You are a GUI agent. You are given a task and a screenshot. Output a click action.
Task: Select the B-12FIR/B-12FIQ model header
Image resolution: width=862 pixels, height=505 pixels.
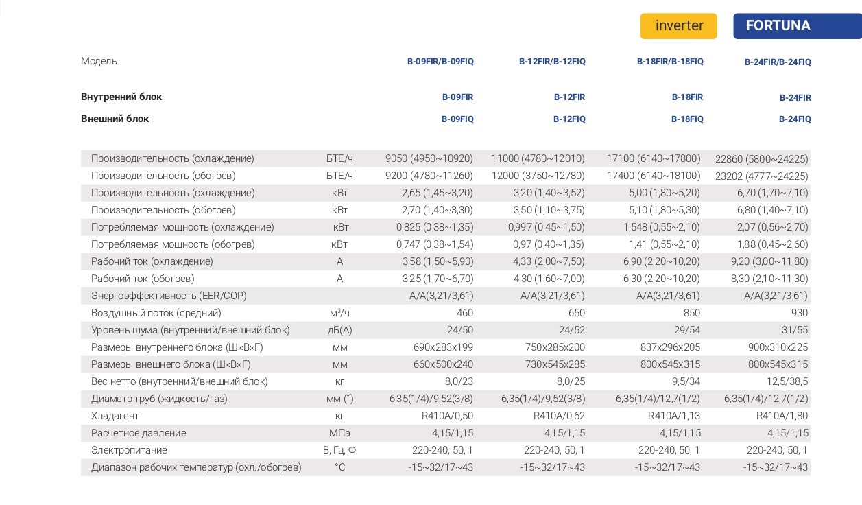point(552,61)
